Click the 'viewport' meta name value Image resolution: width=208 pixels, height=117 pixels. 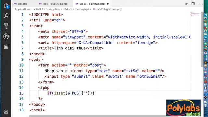[x=74, y=37]
